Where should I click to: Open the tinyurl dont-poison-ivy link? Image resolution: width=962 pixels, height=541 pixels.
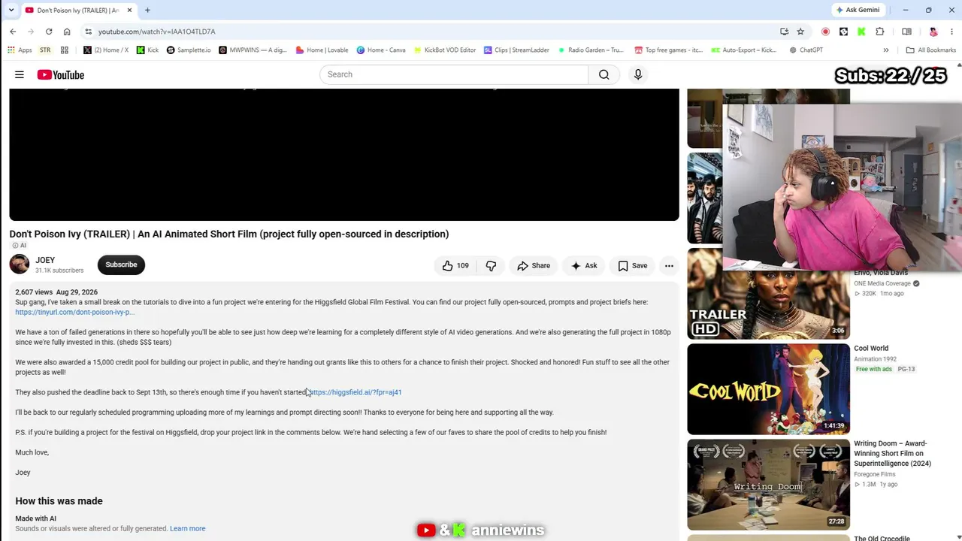point(74,312)
